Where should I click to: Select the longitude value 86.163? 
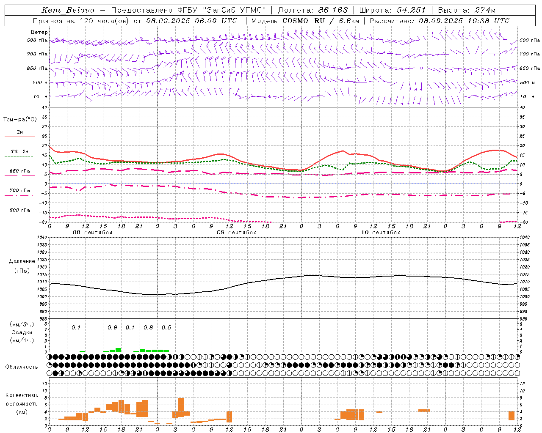click(333, 10)
